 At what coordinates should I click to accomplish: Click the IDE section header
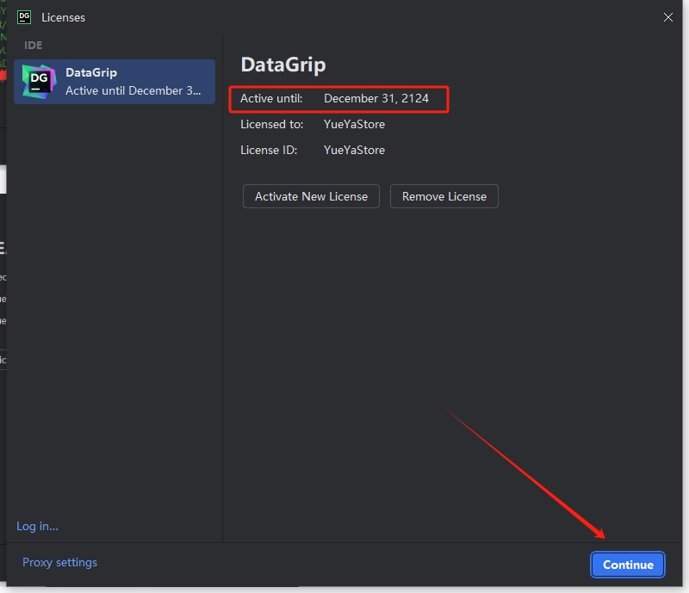(x=33, y=45)
